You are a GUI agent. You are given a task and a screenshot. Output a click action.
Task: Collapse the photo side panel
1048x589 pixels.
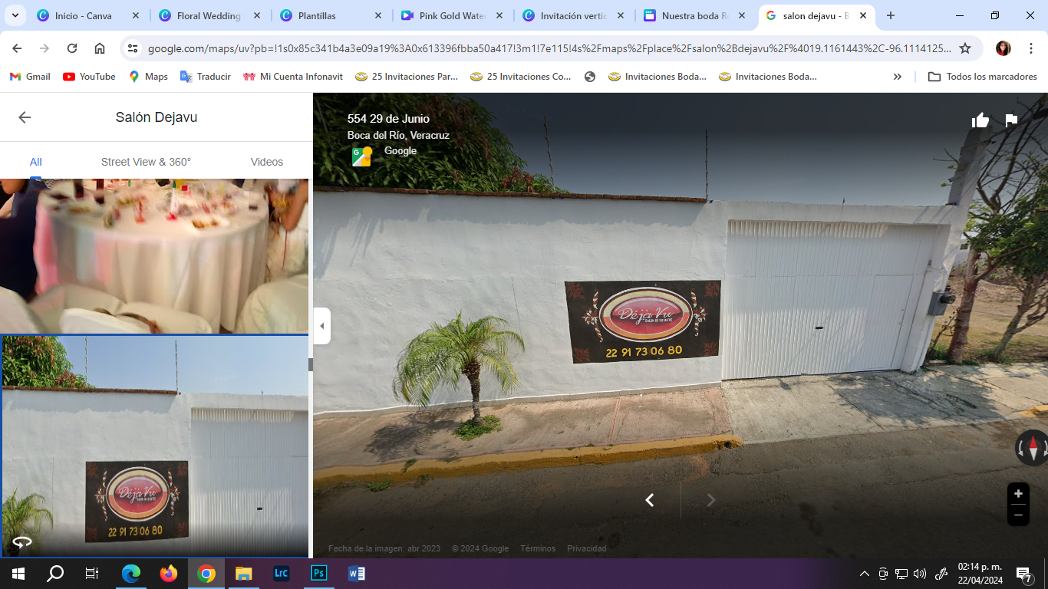click(321, 326)
